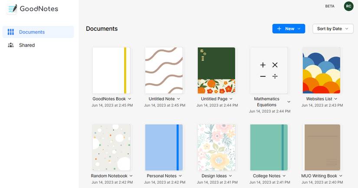
Task: Open the Untitled Page green floral cover
Action: 217,70
